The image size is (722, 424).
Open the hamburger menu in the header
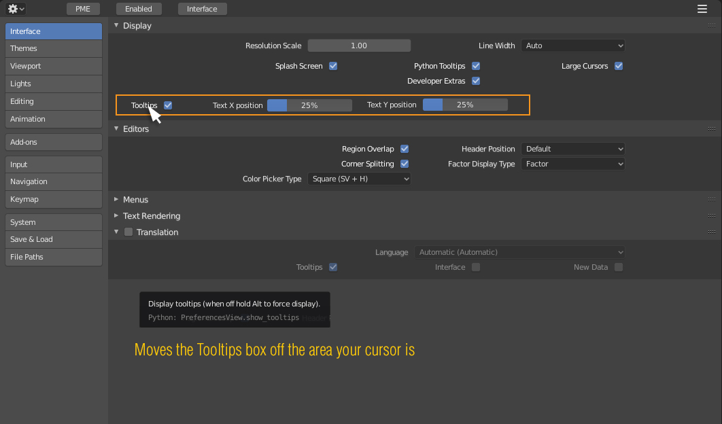[x=702, y=9]
